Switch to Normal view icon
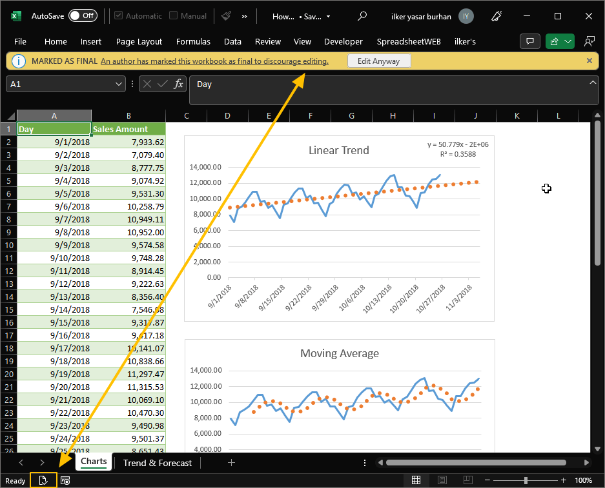The width and height of the screenshot is (605, 488). click(x=416, y=480)
